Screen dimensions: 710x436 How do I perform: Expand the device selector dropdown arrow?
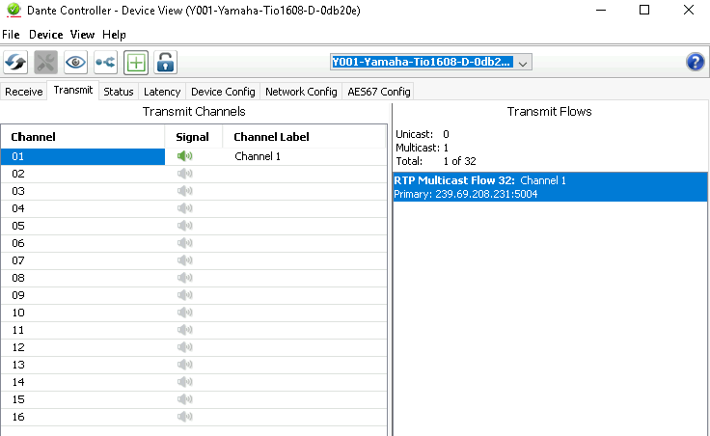pyautogui.click(x=523, y=63)
